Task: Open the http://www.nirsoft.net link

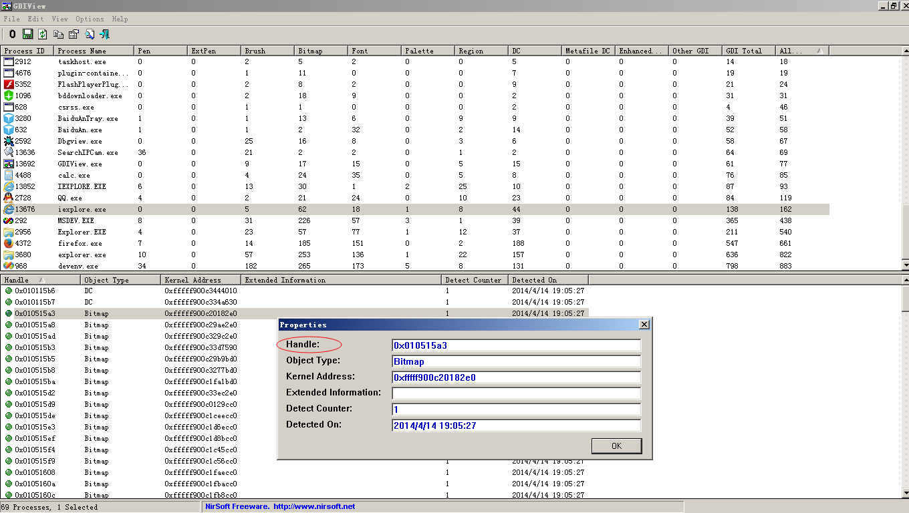Action: [x=314, y=506]
